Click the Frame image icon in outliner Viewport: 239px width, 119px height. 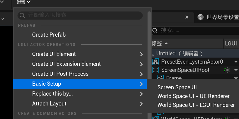(160, 78)
